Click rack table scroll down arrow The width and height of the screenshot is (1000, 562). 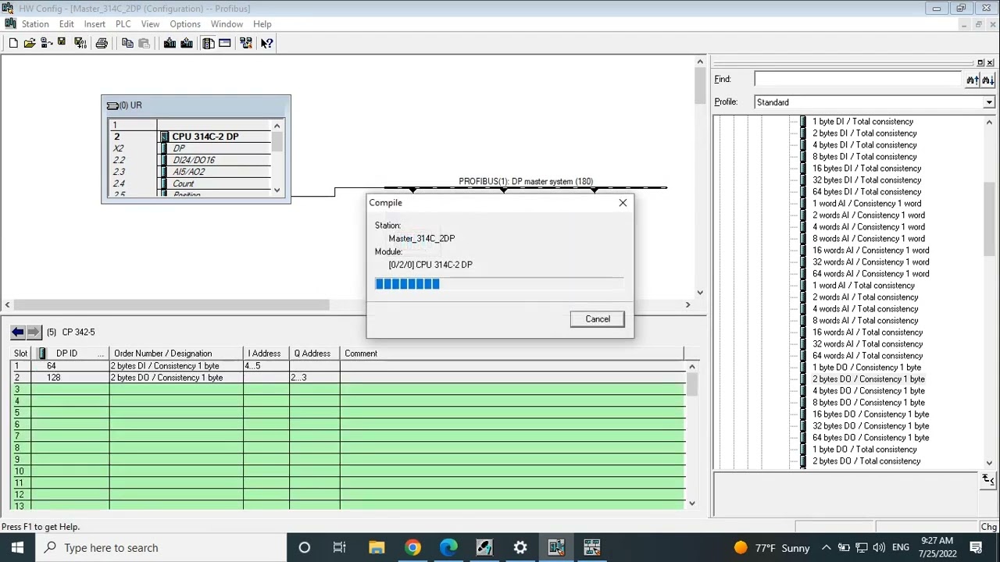click(x=277, y=190)
